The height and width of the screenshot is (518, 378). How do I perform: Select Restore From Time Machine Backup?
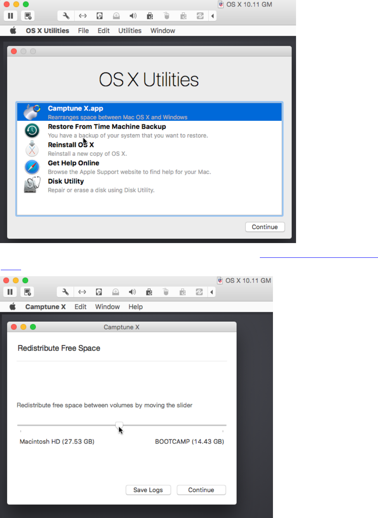click(x=149, y=130)
